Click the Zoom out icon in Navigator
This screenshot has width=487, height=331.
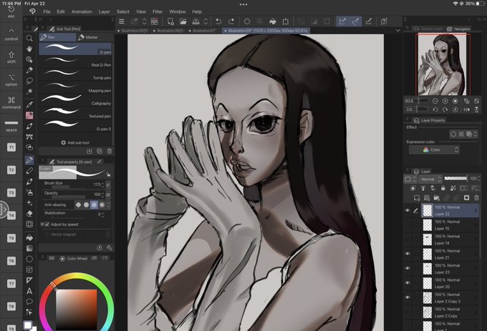(x=435, y=101)
